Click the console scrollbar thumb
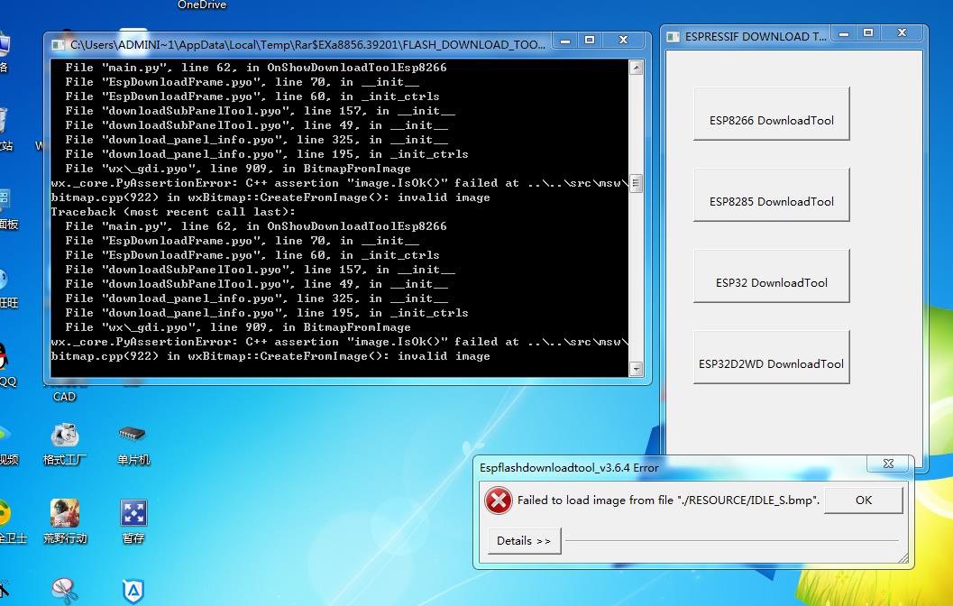953x606 pixels. (636, 183)
